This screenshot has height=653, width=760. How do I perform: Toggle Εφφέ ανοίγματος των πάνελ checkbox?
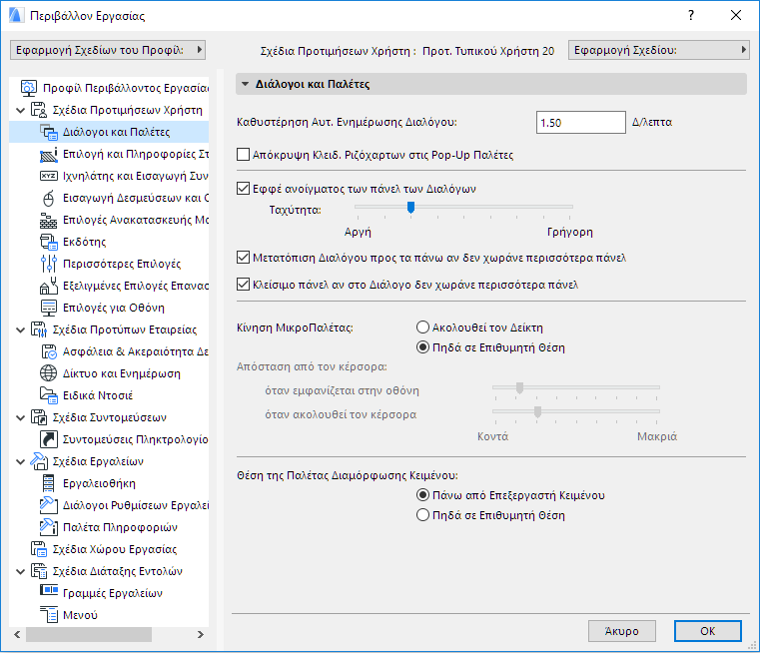[x=243, y=189]
